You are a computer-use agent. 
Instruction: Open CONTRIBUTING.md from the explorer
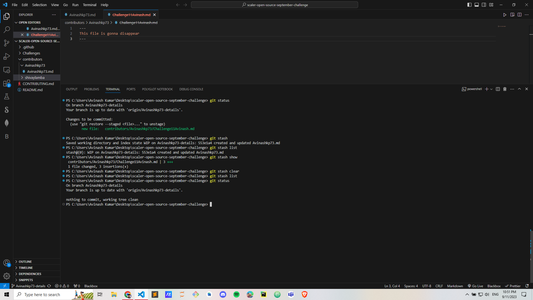[38, 84]
